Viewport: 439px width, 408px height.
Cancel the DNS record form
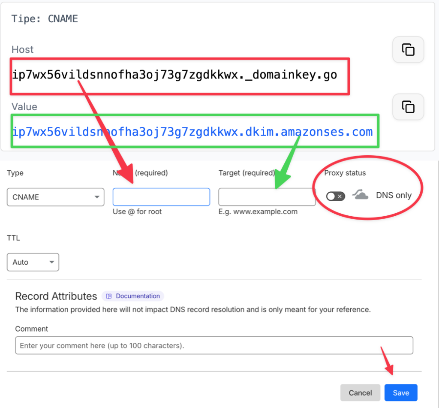point(360,393)
